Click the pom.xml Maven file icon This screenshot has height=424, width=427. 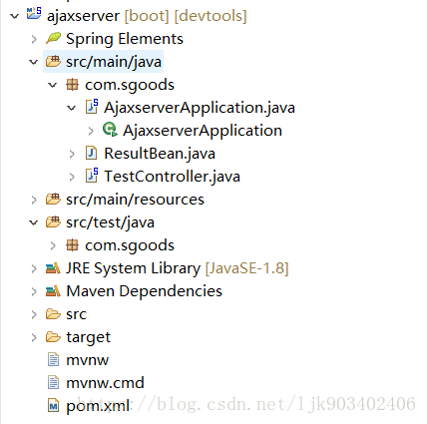pos(53,406)
